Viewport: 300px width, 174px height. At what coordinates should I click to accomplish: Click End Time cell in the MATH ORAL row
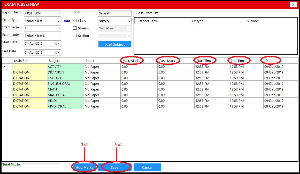(246, 95)
